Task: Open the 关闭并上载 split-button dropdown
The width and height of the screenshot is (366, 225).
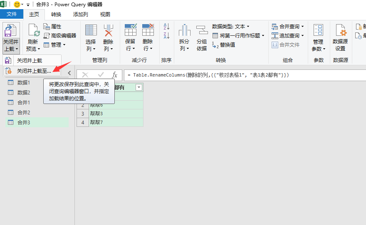Action: click(x=11, y=45)
